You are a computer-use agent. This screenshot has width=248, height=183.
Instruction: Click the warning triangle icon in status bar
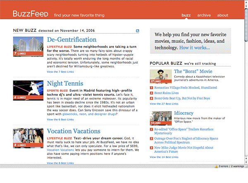click(216, 166)
